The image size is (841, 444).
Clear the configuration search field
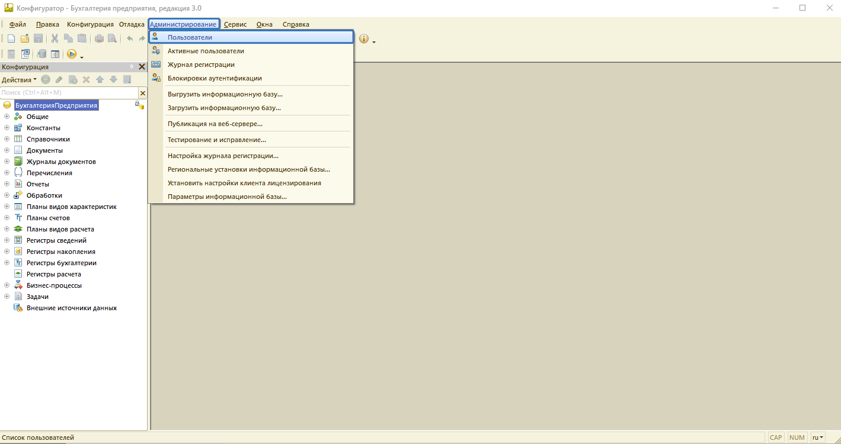click(142, 93)
